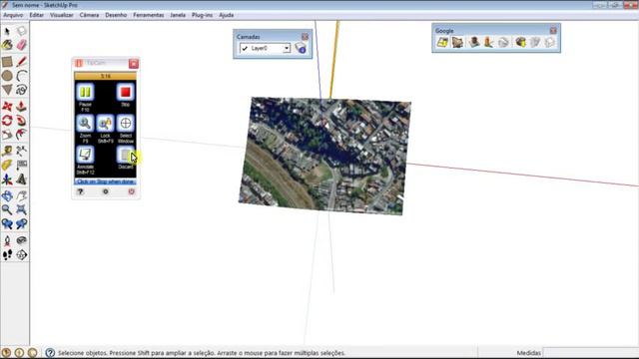
Task: Choose the Follow Me tool
Action: tap(22, 121)
